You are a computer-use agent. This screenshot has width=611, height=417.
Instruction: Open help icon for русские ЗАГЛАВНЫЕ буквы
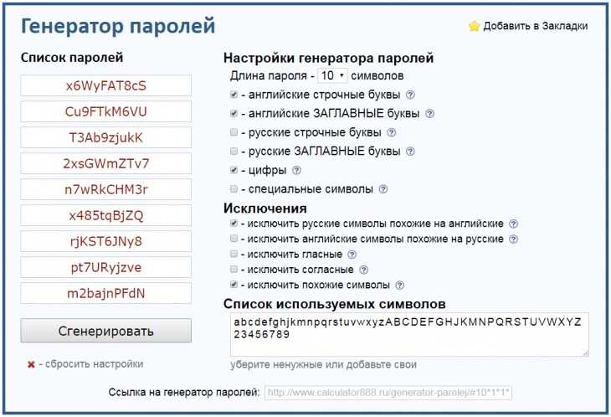click(410, 152)
